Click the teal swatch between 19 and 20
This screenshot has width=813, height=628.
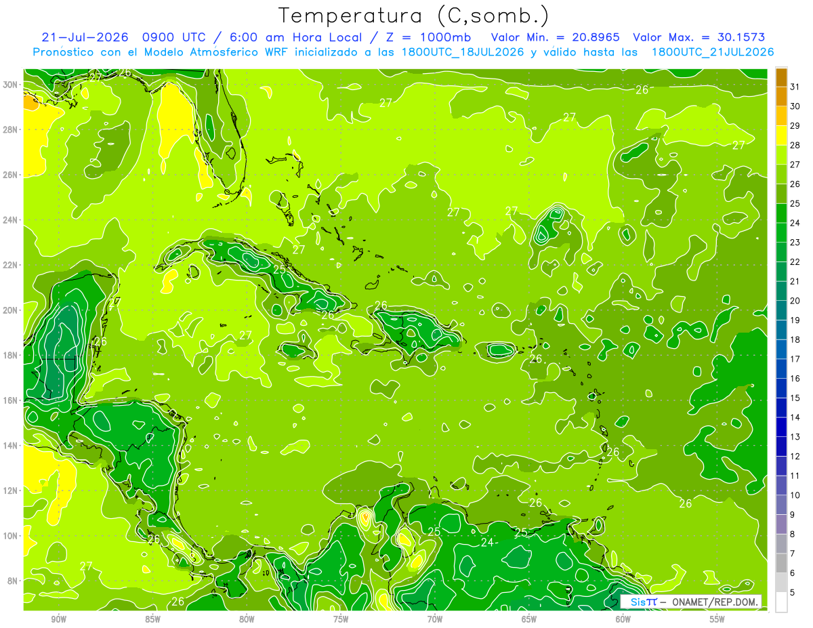(x=781, y=310)
